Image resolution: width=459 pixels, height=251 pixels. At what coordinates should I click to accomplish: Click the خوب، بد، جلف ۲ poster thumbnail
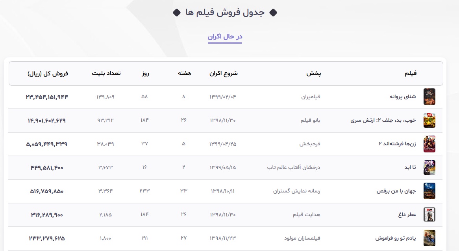pos(429,120)
